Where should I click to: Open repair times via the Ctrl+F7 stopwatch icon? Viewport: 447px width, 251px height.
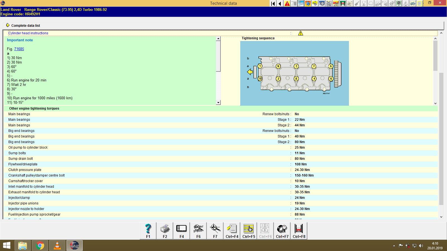(x=282, y=231)
